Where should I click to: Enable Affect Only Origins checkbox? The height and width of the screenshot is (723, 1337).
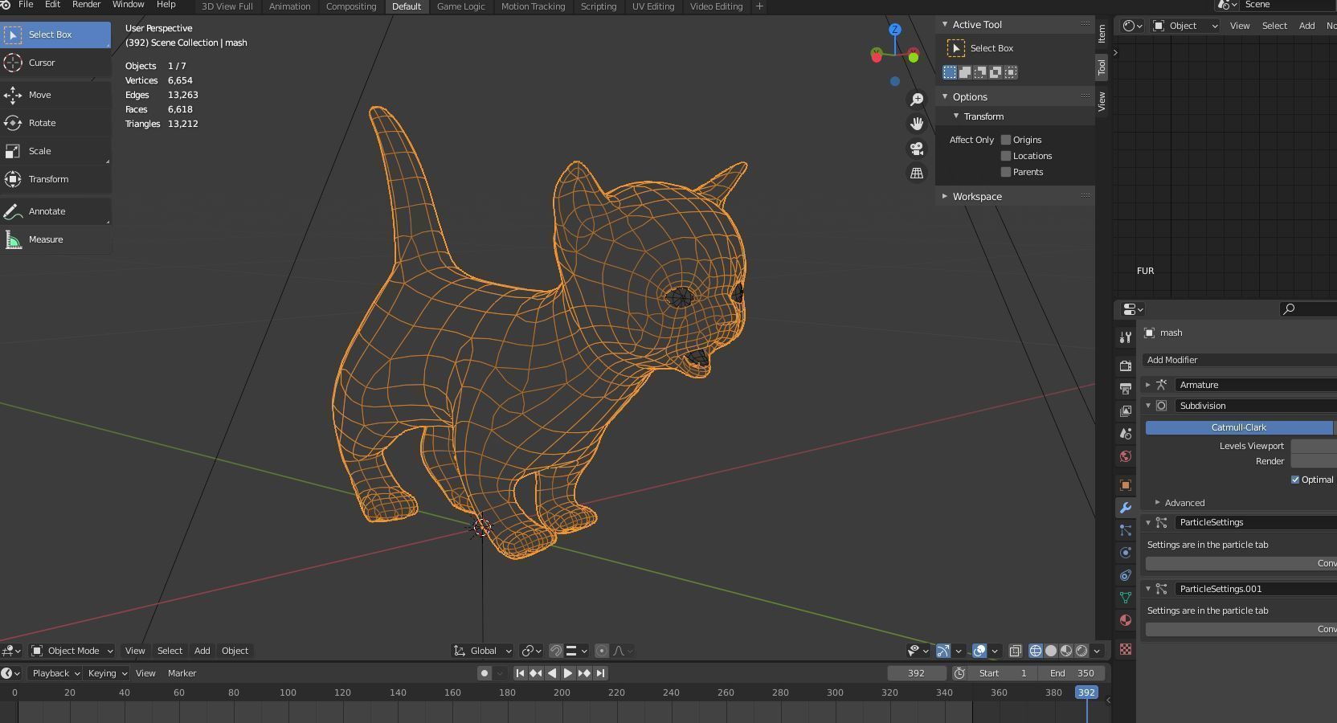1005,140
